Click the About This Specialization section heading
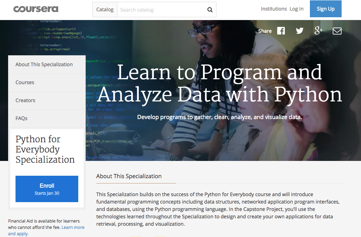The height and width of the screenshot is (237, 361). 129,176
